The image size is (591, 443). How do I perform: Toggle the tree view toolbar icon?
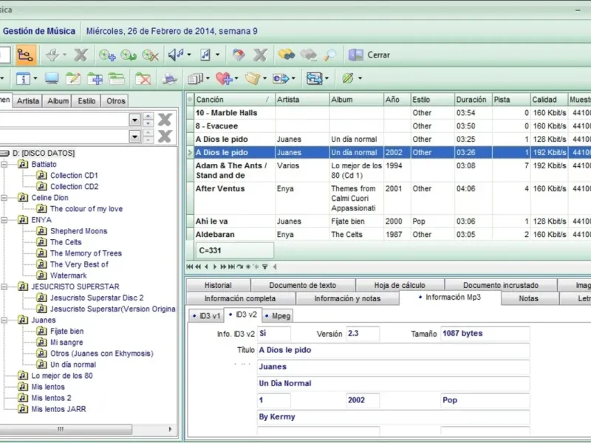coord(26,55)
